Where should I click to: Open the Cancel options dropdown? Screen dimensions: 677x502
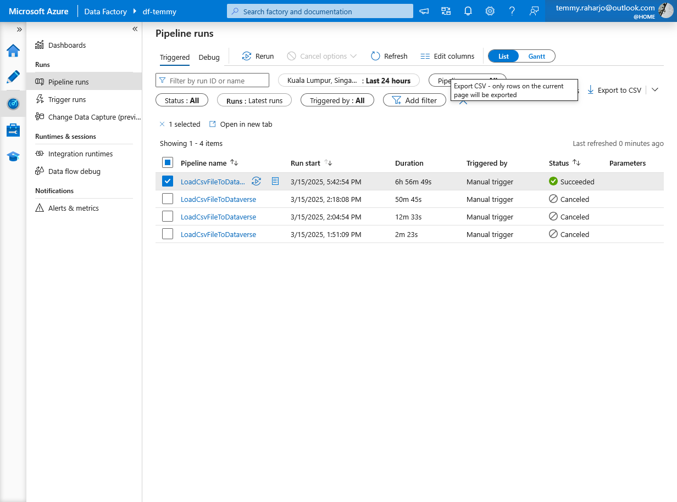click(322, 56)
